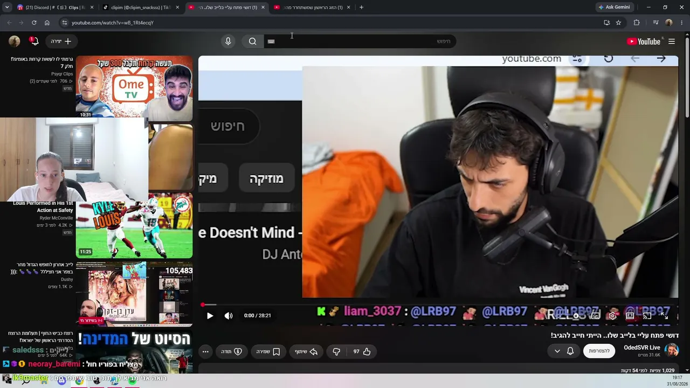The width and height of the screenshot is (690, 388).
Task: Go back in browser history
Action: (x=9, y=23)
